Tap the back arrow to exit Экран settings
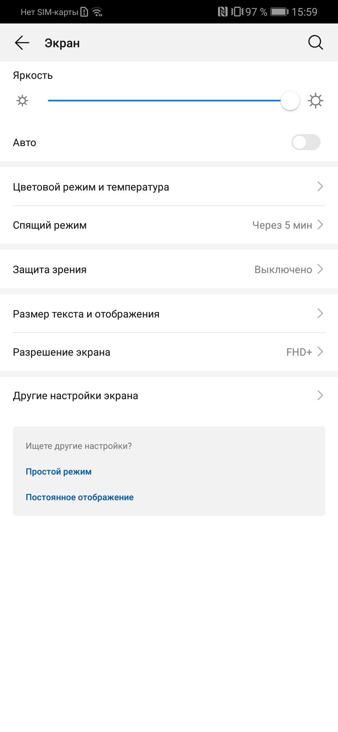338x732 pixels. (x=21, y=43)
